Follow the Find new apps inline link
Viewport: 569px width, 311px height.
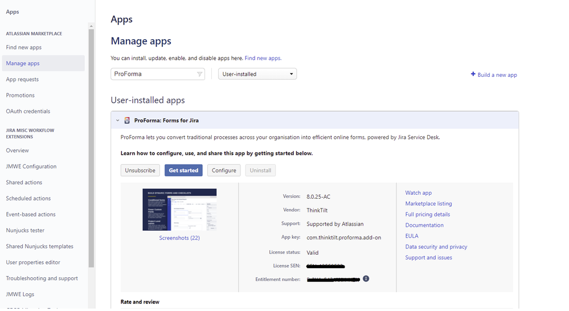pos(263,58)
